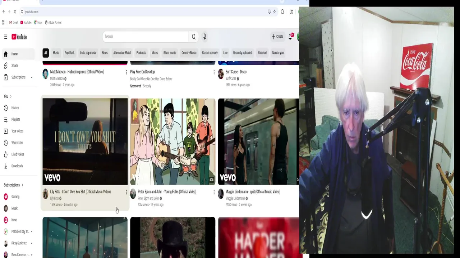Start voice search with the microphone icon

[x=204, y=37]
